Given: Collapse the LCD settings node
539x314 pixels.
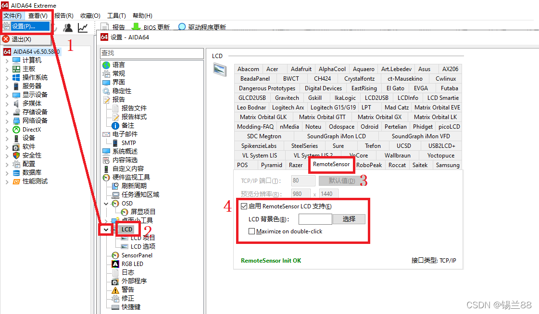Looking at the screenshot, I should click(x=106, y=229).
